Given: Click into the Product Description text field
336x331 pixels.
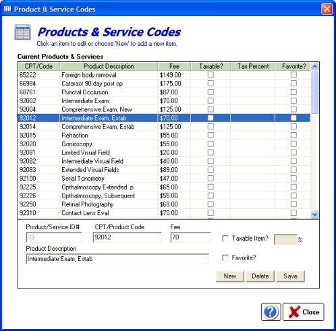Looking at the screenshot, I should point(117,259).
